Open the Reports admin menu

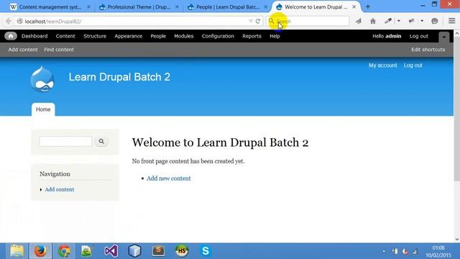pos(252,36)
